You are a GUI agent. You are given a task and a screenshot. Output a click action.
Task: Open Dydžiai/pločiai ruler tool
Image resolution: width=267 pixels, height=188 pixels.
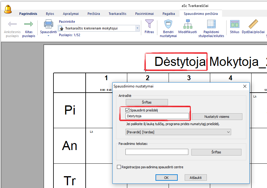253,24
